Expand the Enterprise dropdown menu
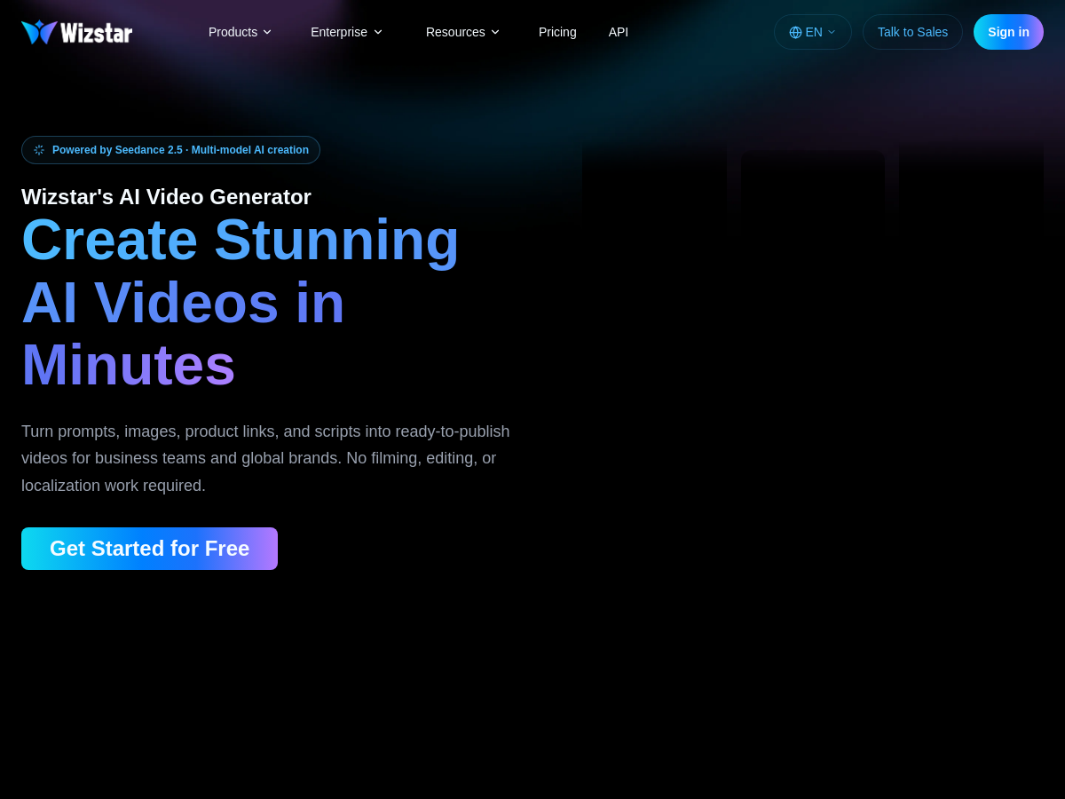Screen dimensions: 1065x799 [x=347, y=32]
